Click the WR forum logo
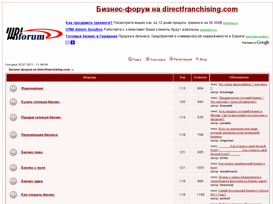273x204 pixels. (34, 34)
